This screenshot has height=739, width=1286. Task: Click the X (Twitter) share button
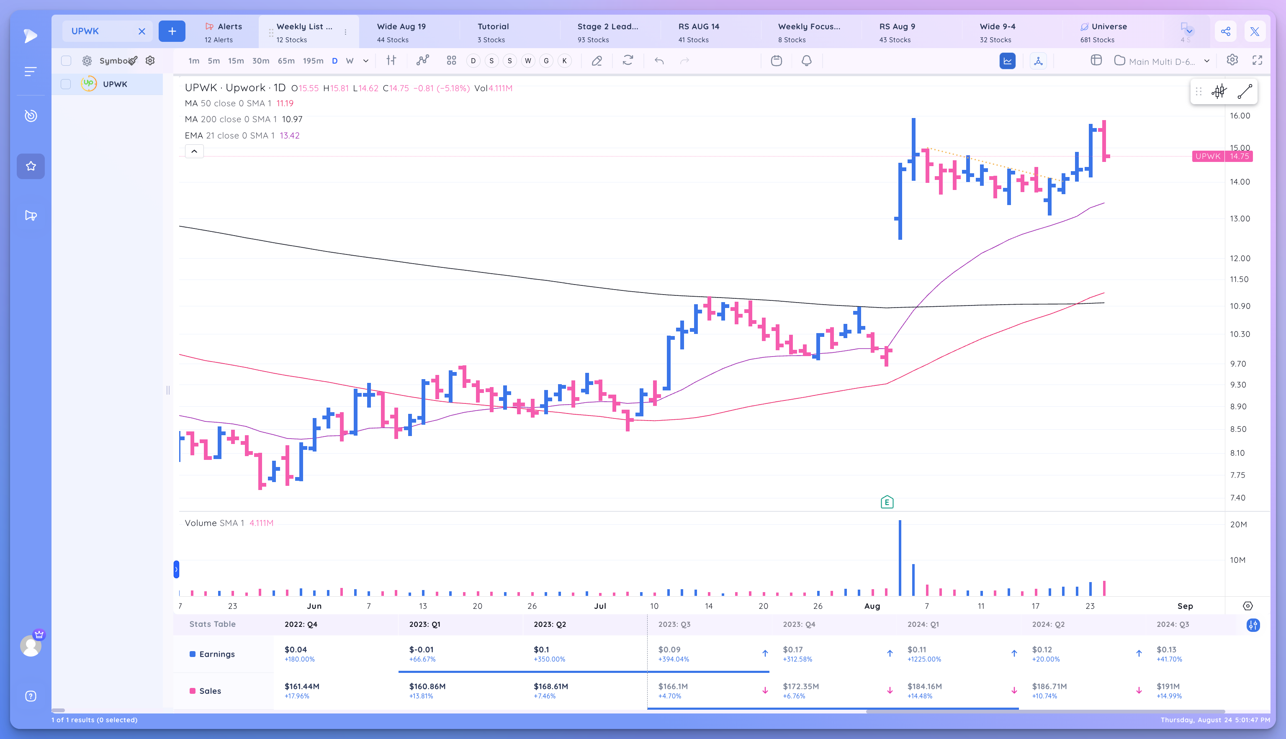point(1255,31)
